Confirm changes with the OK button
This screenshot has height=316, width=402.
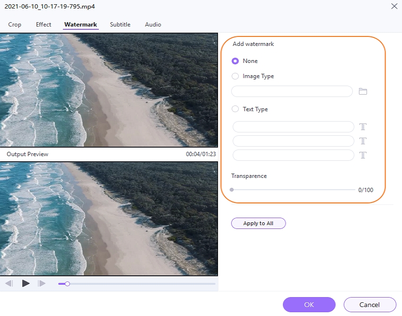tap(309, 305)
